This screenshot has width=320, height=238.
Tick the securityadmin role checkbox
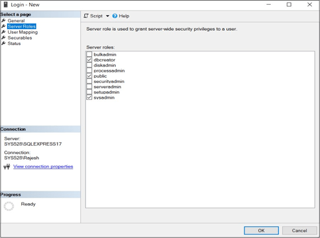[x=89, y=81]
